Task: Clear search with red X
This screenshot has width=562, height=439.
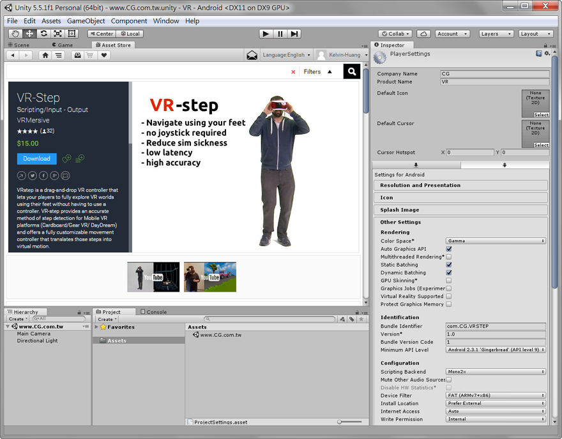Action: [x=293, y=72]
